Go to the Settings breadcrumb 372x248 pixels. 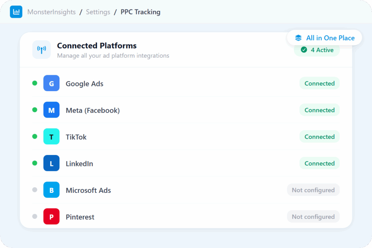click(x=98, y=12)
